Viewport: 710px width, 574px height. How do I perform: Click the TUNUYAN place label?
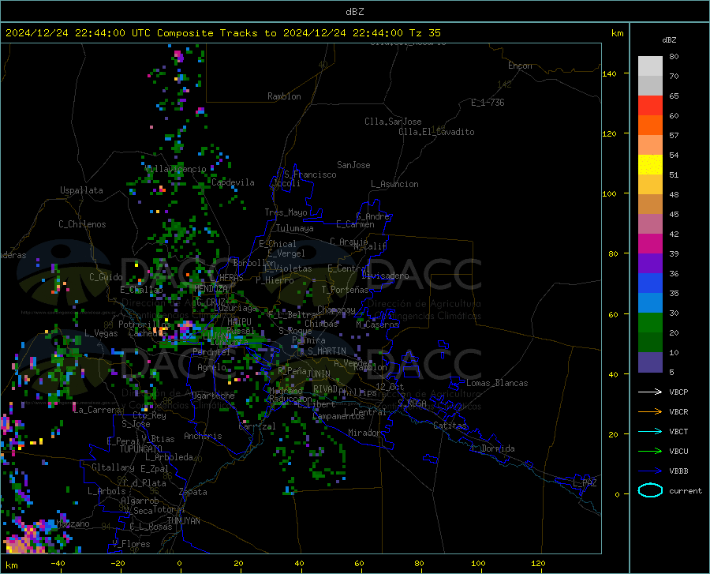coord(183,520)
